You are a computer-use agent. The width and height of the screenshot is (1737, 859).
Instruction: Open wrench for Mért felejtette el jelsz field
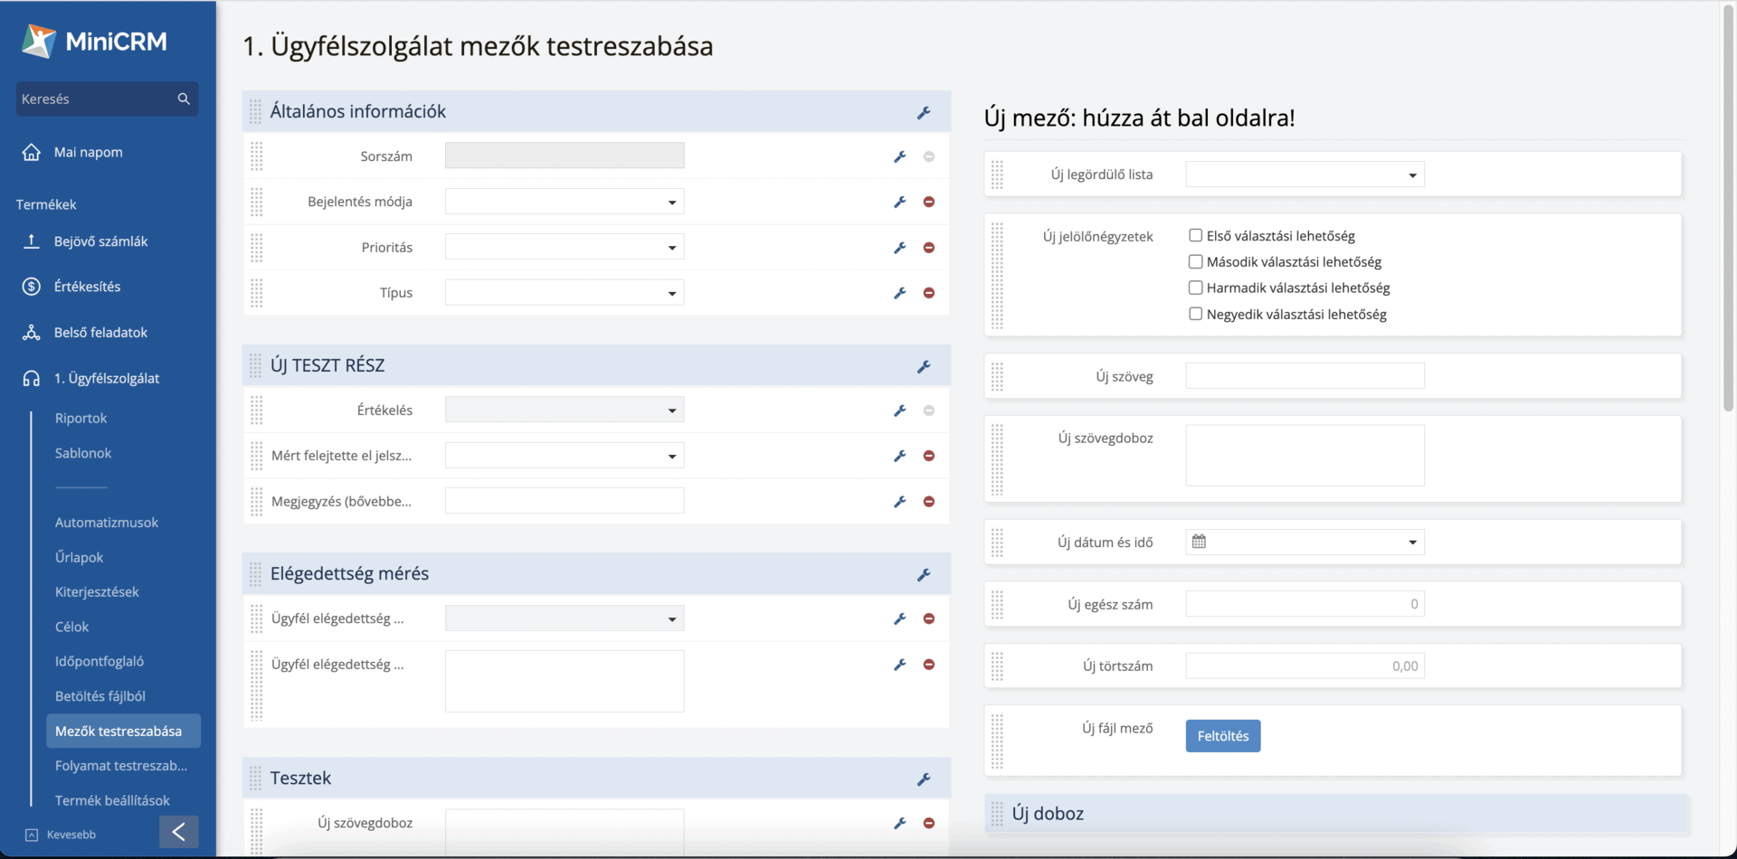point(899,456)
